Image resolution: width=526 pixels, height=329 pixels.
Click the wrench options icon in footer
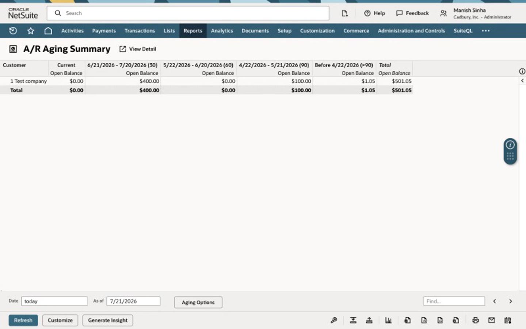(x=333, y=320)
